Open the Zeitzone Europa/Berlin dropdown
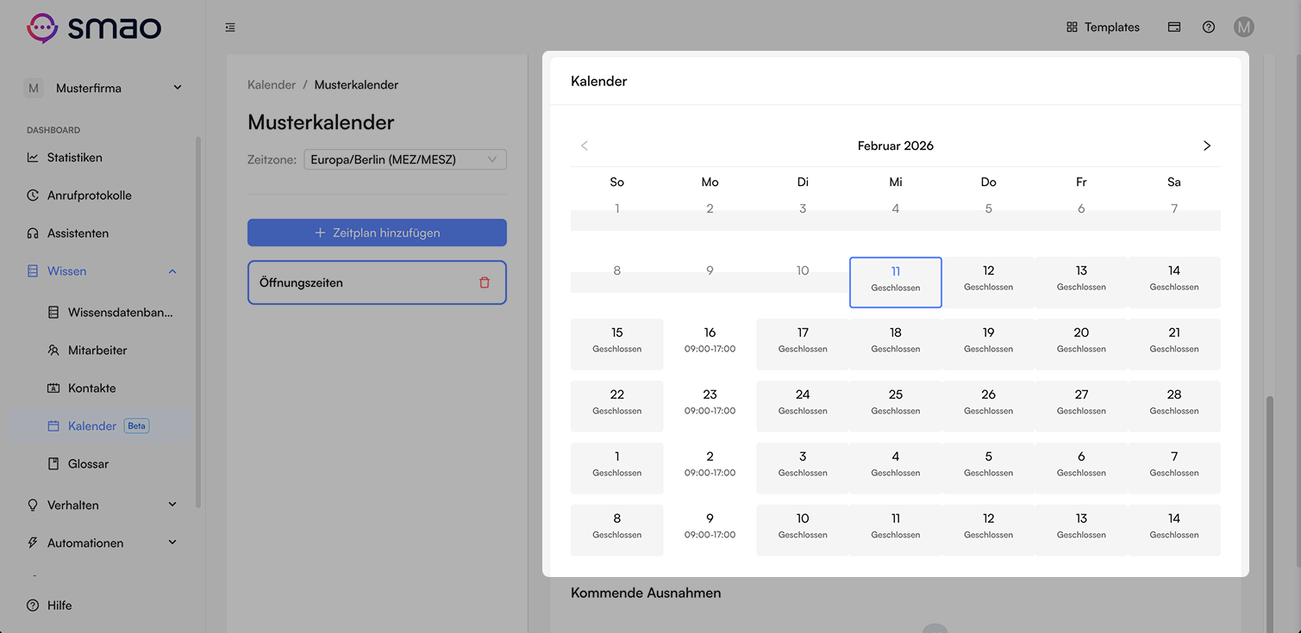Viewport: 1301px width, 633px height. (405, 159)
